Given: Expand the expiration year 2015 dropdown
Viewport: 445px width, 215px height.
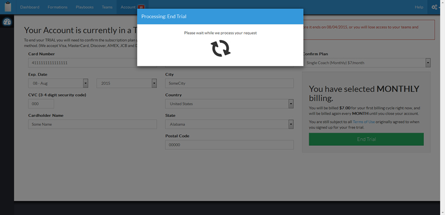Looking at the screenshot, I should pos(127,84).
